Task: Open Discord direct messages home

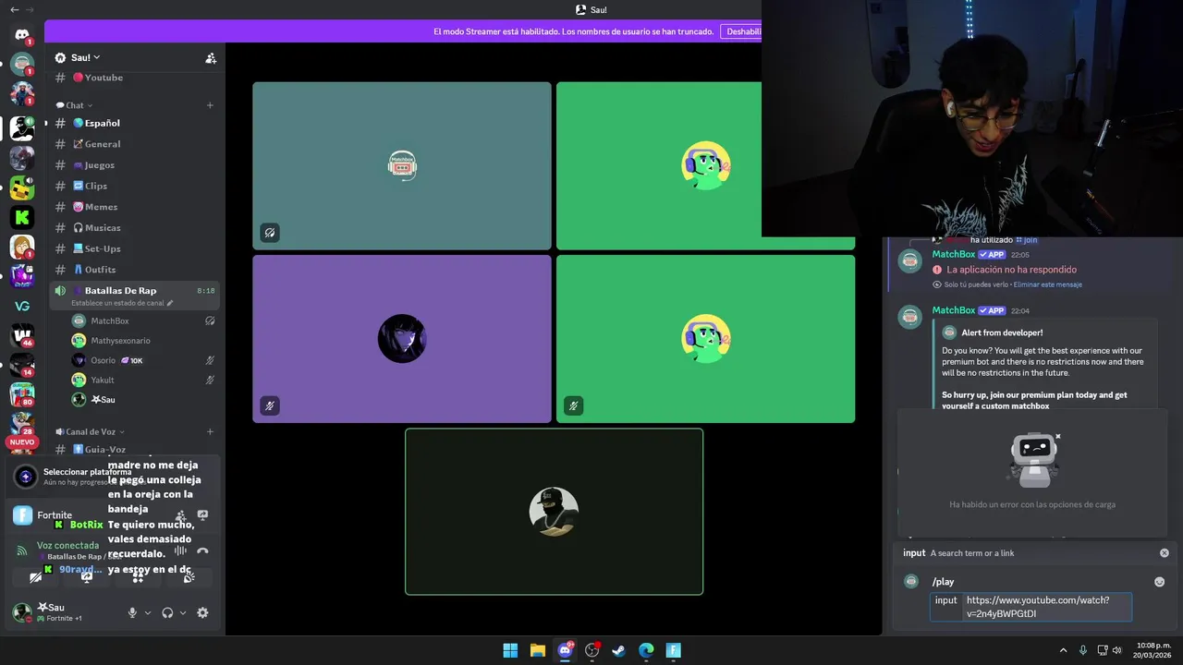Action: [x=22, y=35]
